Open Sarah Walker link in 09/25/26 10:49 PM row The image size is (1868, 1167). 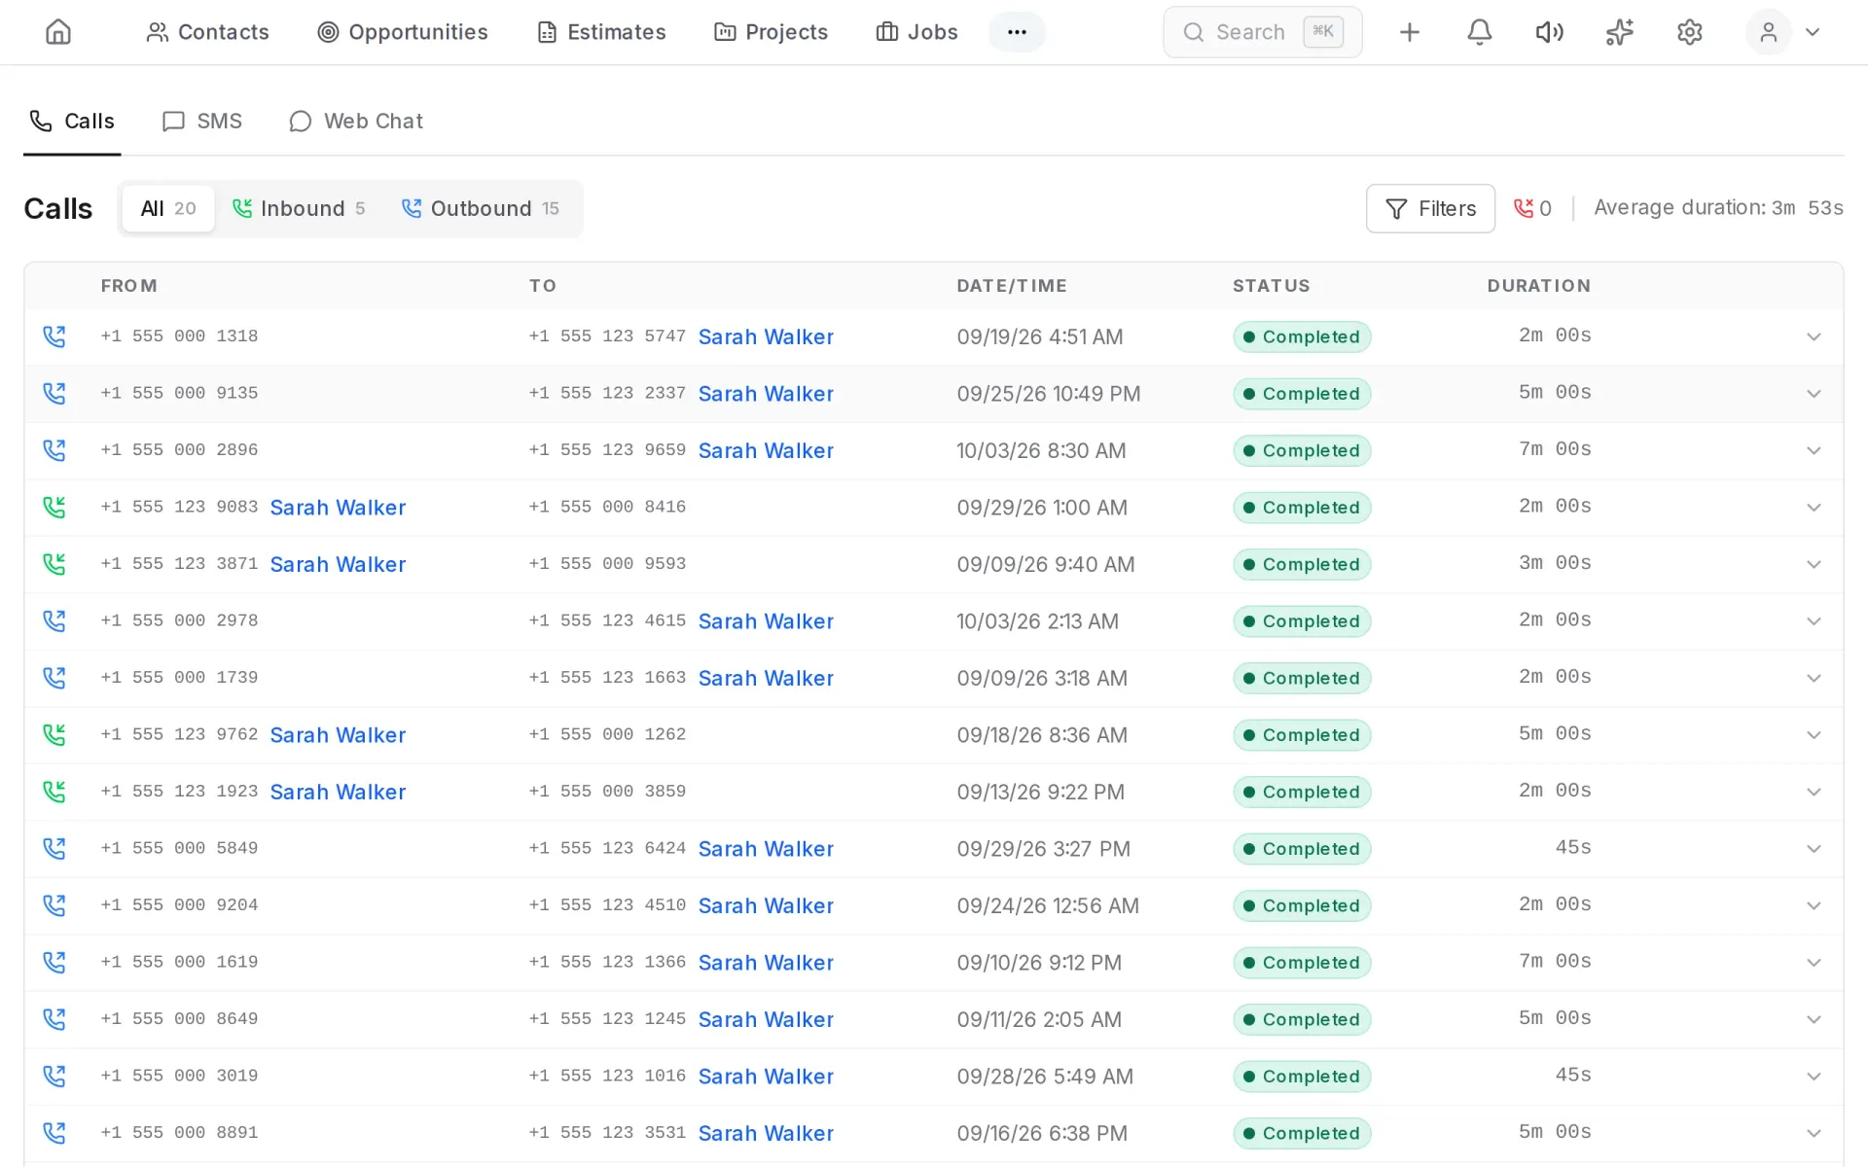[766, 394]
